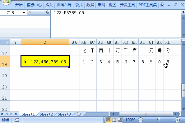Select cell AB18 with value 1
Viewport: 185px width, 123px height.
pyautogui.click(x=84, y=61)
